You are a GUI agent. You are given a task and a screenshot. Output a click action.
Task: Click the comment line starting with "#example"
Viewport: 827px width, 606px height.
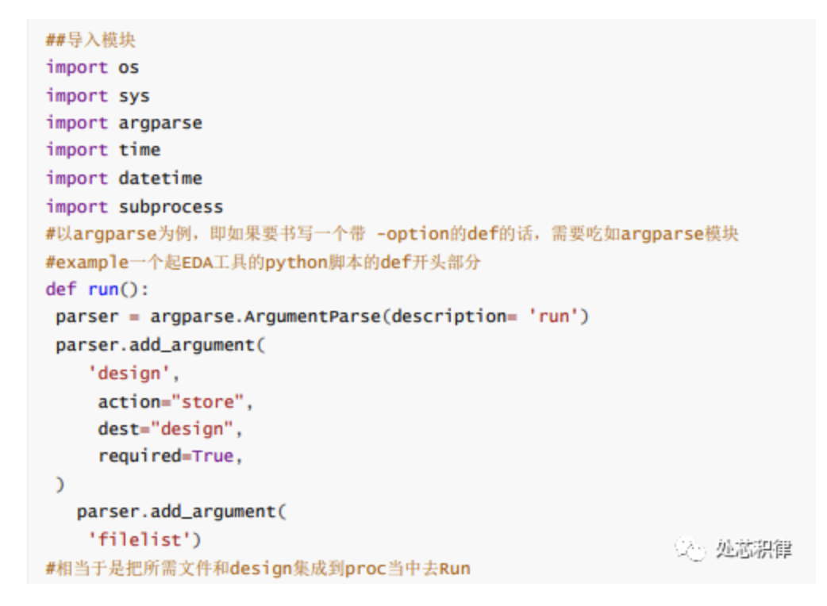tap(263, 263)
